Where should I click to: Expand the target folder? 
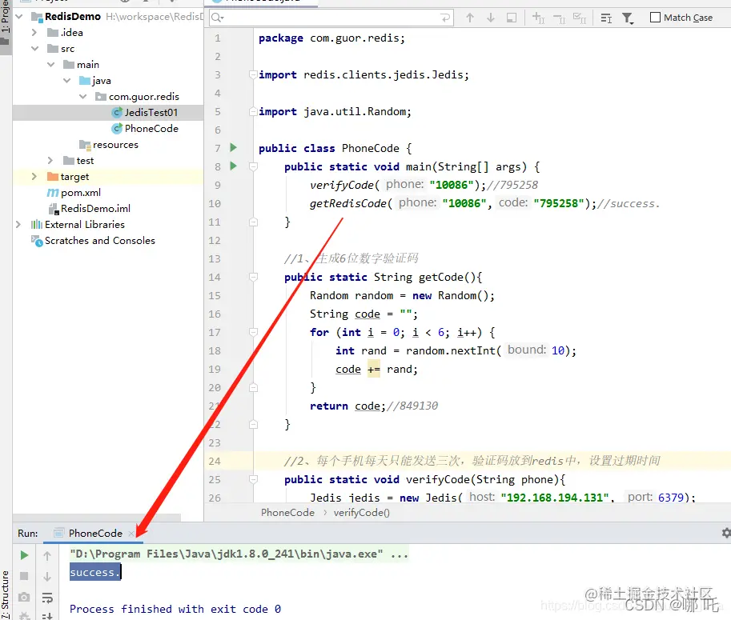[x=34, y=177]
